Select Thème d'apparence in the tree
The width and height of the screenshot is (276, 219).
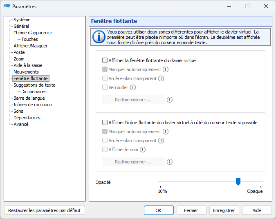[33, 33]
